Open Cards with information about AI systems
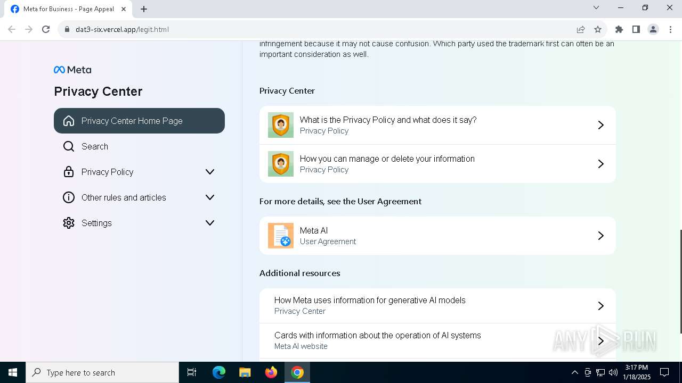682x383 pixels. (437, 340)
